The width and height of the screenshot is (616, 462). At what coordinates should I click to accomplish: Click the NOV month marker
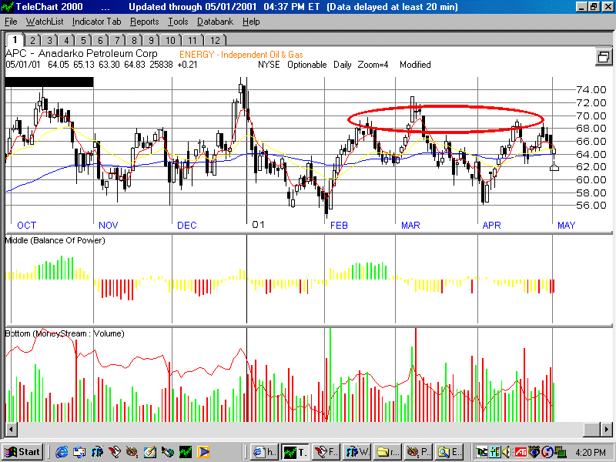coord(109,225)
